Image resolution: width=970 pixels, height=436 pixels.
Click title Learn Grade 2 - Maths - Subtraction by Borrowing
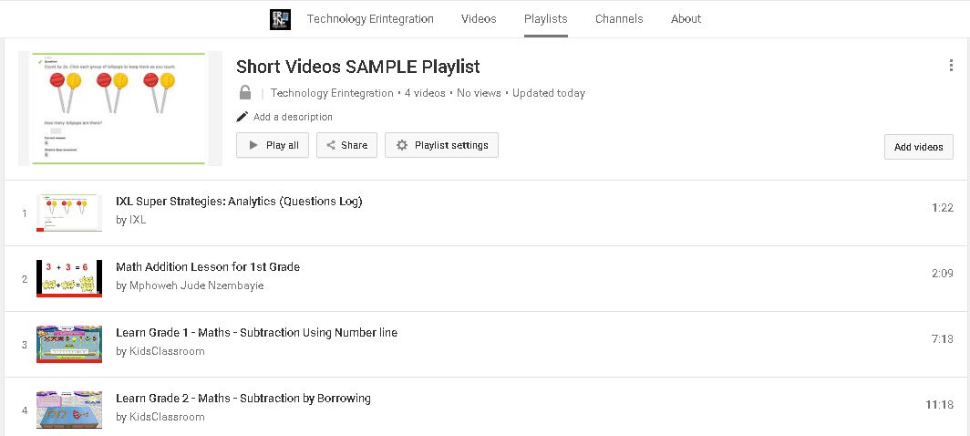tap(243, 399)
